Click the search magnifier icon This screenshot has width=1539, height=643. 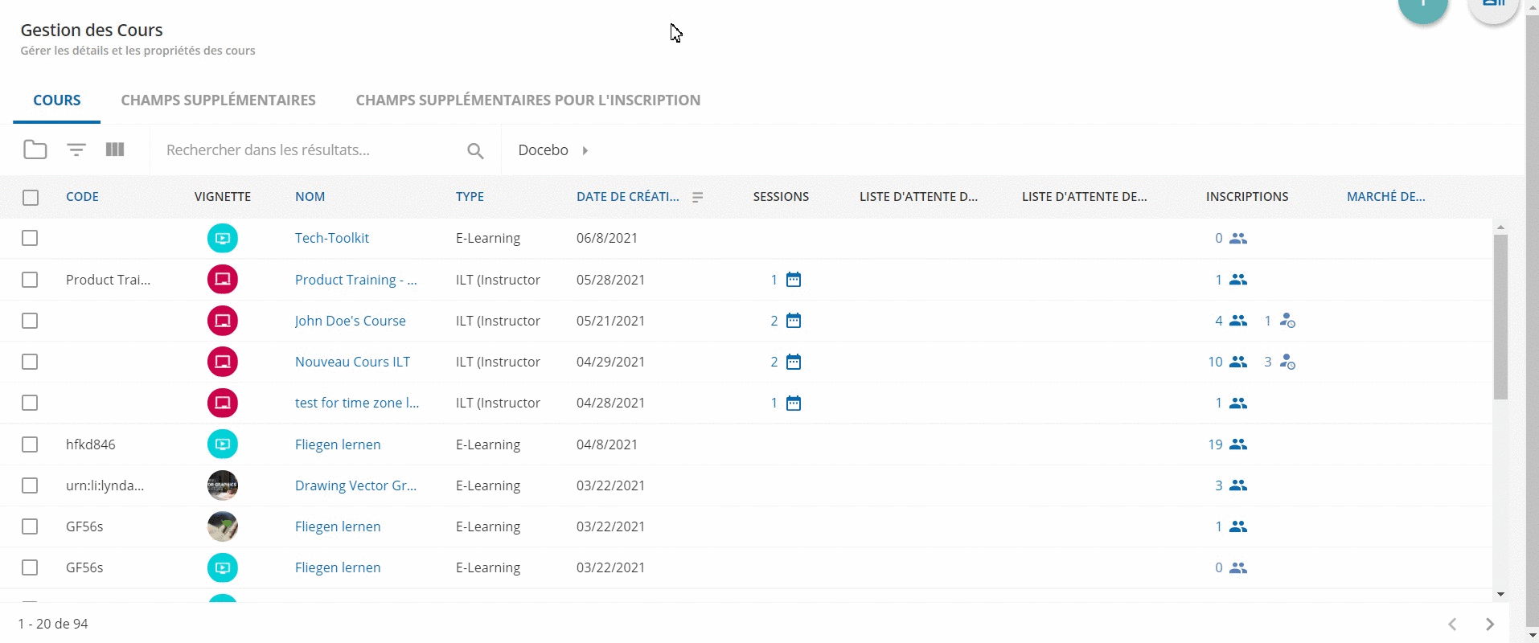[475, 151]
